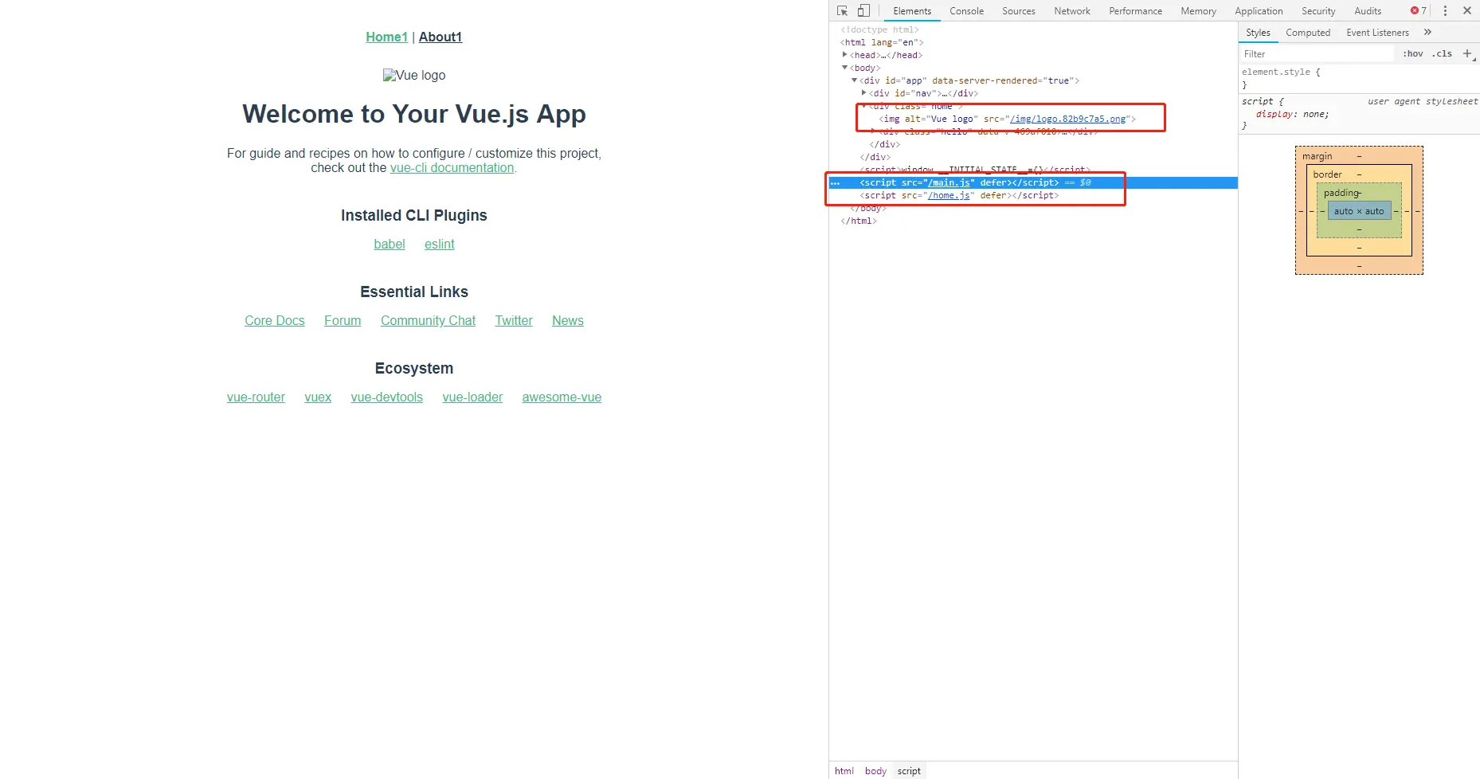
Task: Open the News link
Action: point(568,320)
